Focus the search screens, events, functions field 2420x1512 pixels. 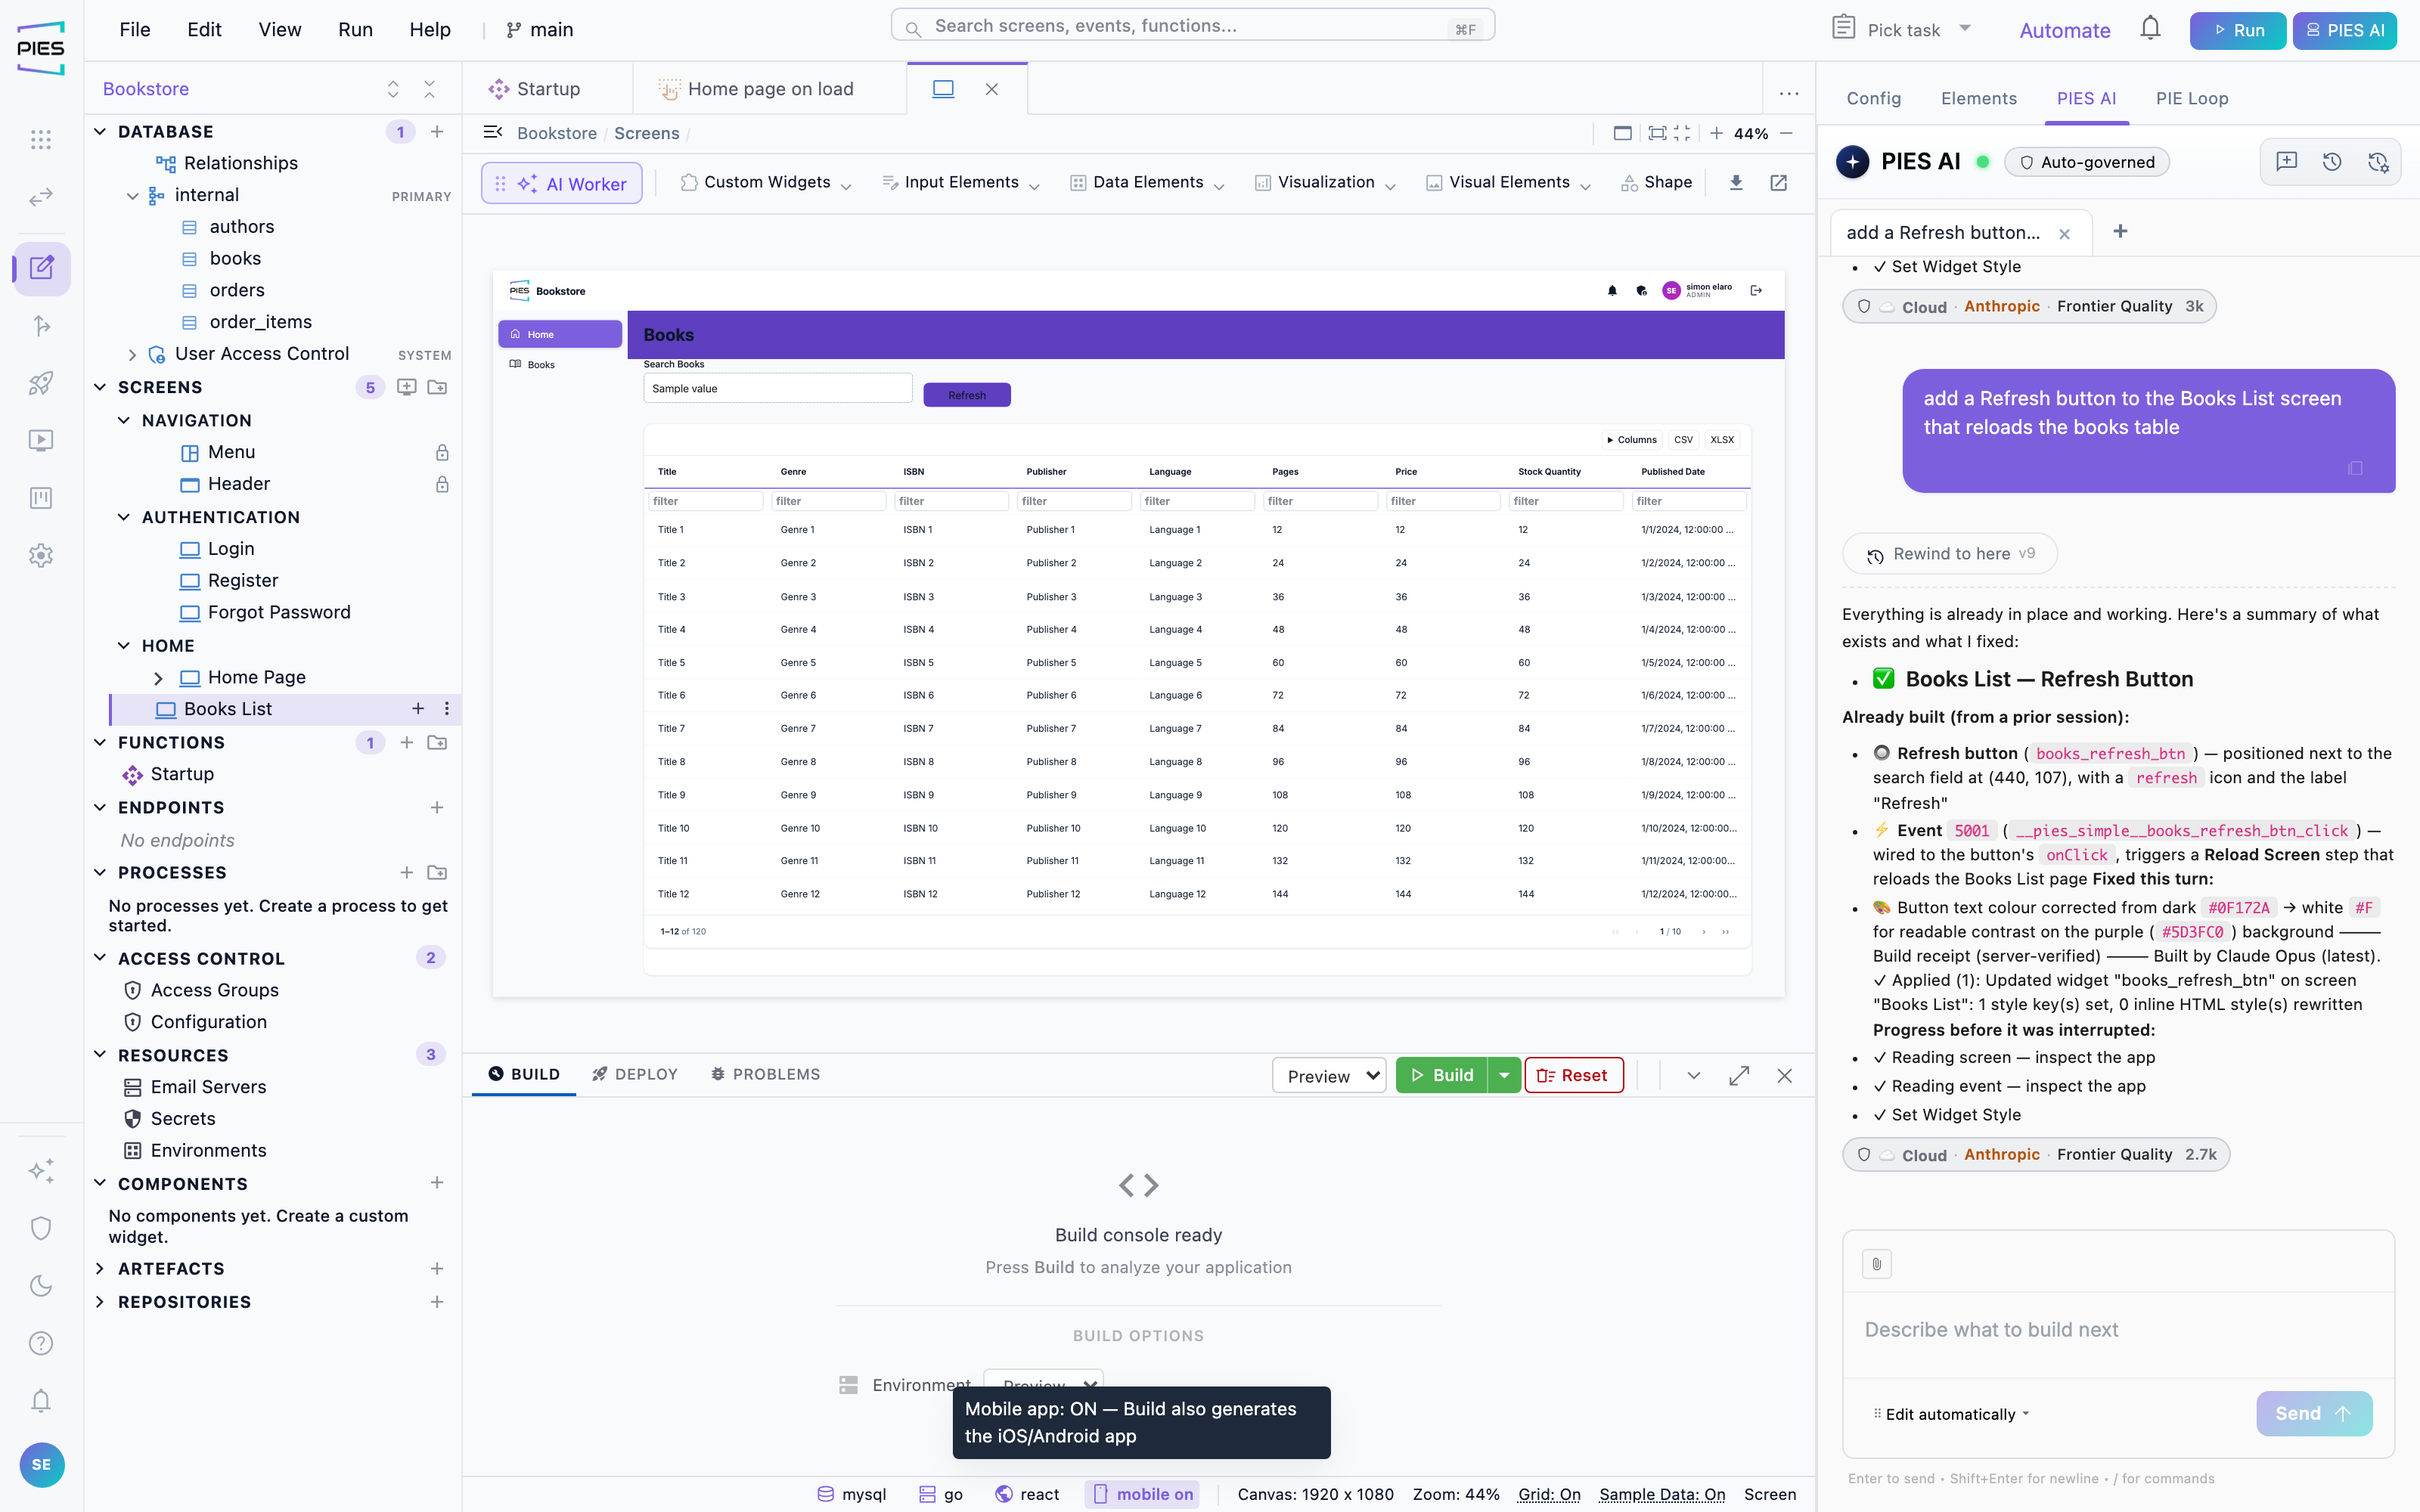[x=1192, y=25]
